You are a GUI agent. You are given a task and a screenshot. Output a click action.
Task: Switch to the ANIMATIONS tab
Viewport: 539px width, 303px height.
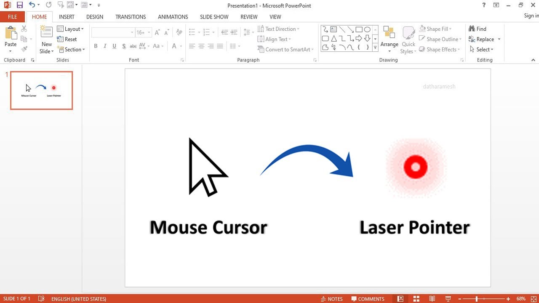173,17
